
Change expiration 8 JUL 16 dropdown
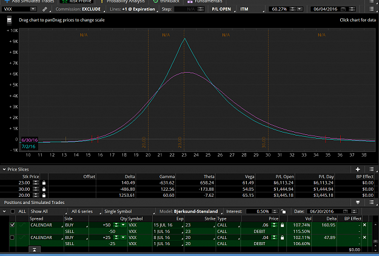coord(168,237)
